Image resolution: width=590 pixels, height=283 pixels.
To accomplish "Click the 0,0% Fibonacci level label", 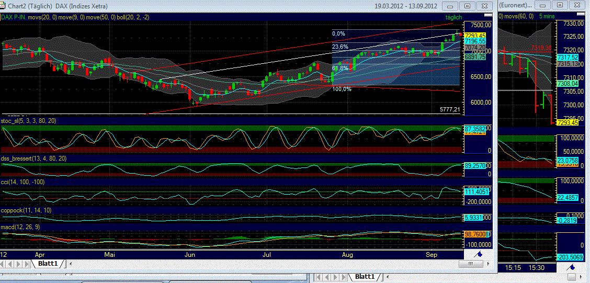I will [x=338, y=34].
